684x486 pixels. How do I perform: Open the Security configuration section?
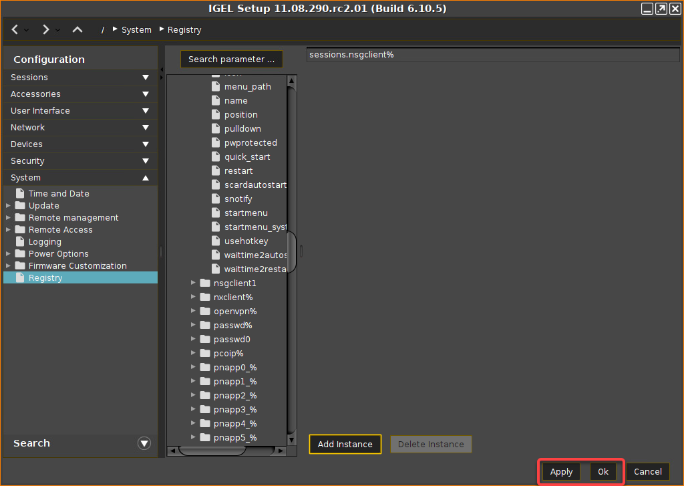[80, 161]
